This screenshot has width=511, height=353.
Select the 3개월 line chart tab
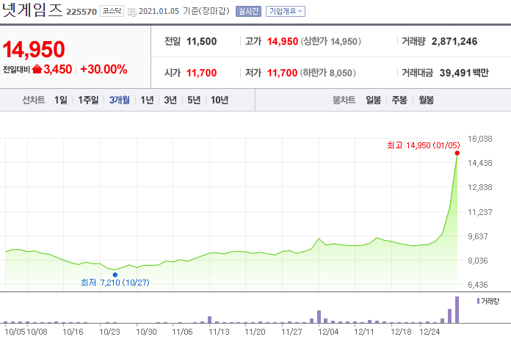click(x=119, y=100)
